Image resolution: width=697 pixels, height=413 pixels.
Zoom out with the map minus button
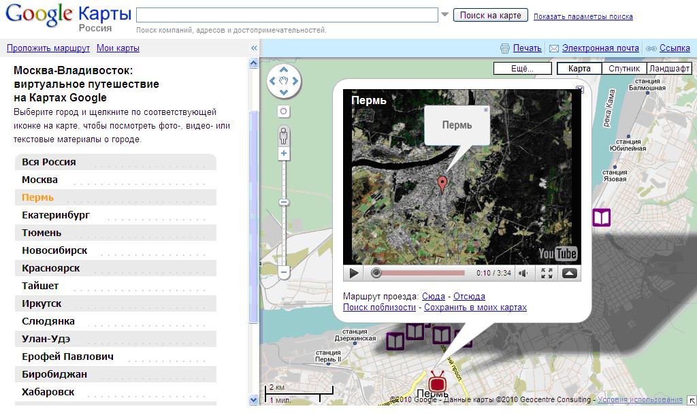pos(284,273)
